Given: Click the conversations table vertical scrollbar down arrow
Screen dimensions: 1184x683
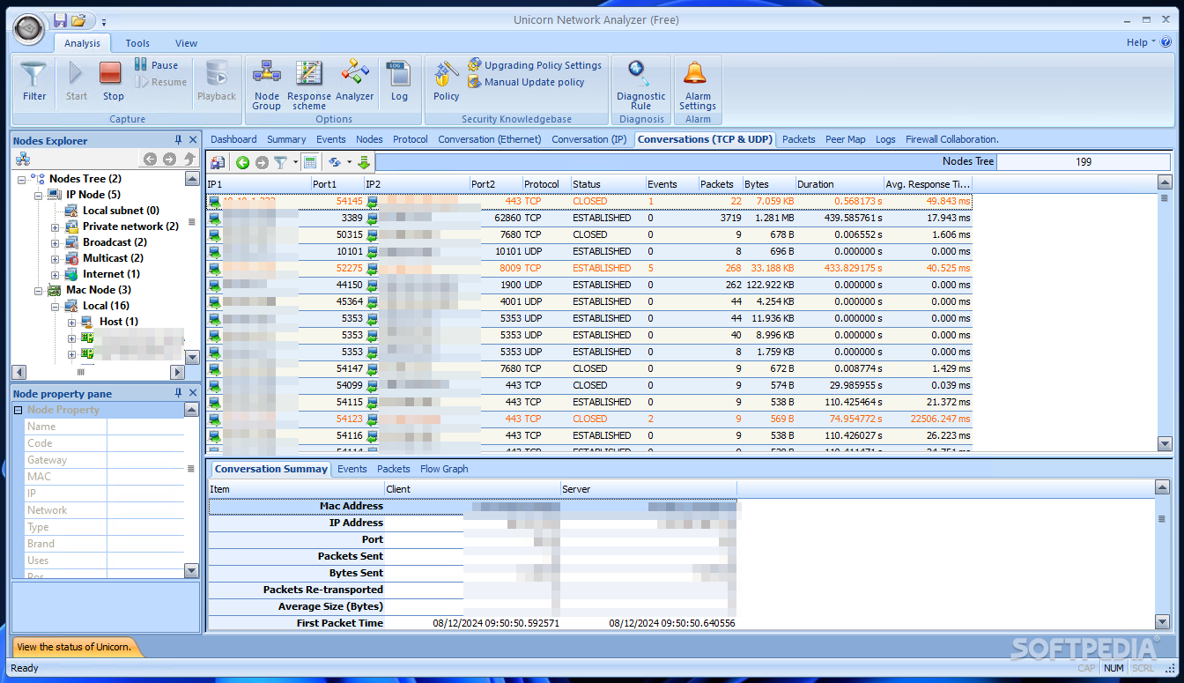Looking at the screenshot, I should tap(1165, 444).
